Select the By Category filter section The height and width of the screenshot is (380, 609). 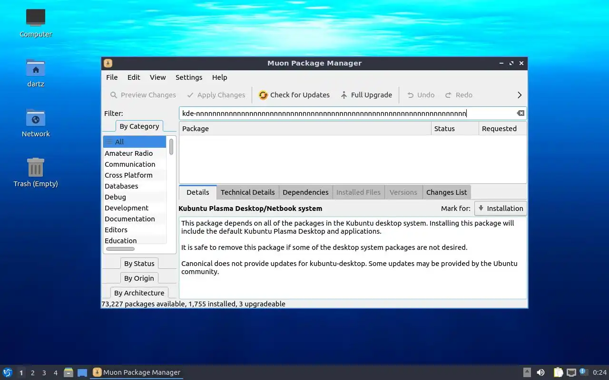tap(139, 126)
